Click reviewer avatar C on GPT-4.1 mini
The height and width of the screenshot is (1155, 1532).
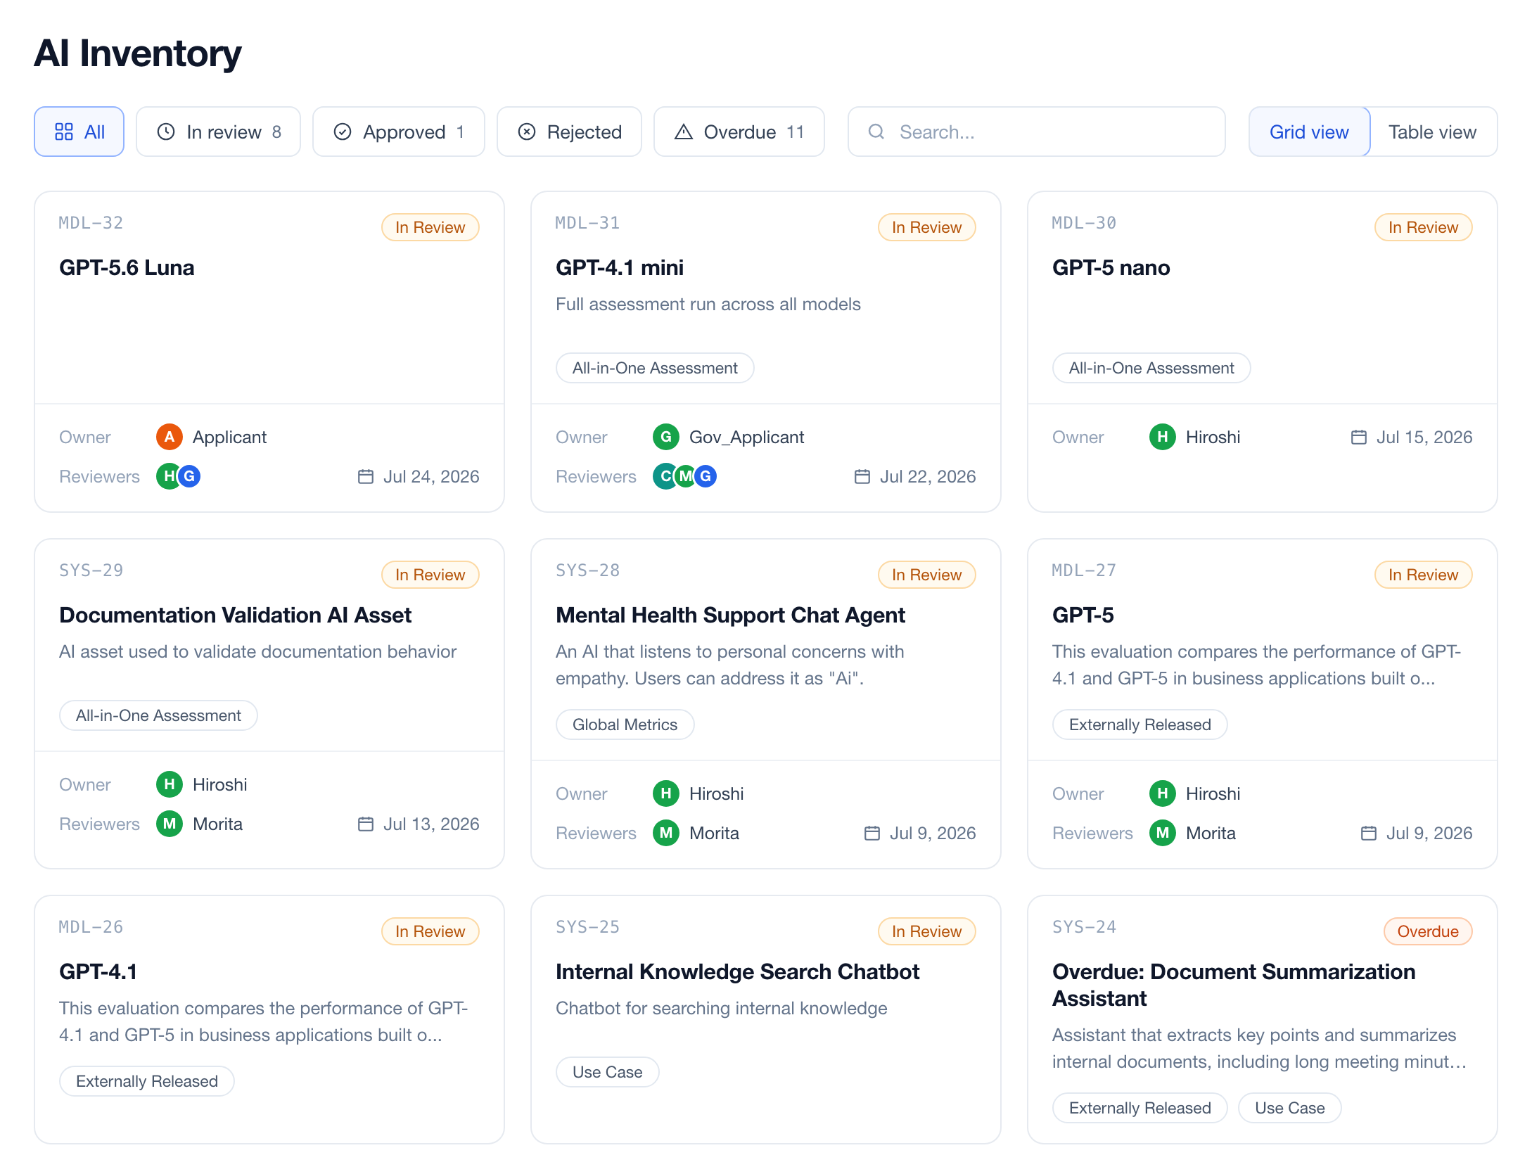664,476
